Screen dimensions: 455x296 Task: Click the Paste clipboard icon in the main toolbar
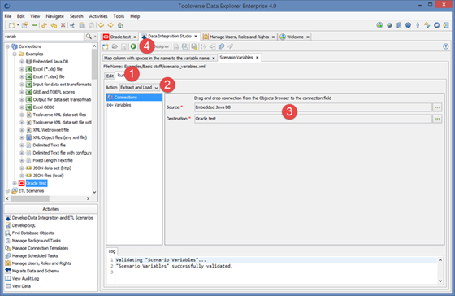click(x=91, y=25)
